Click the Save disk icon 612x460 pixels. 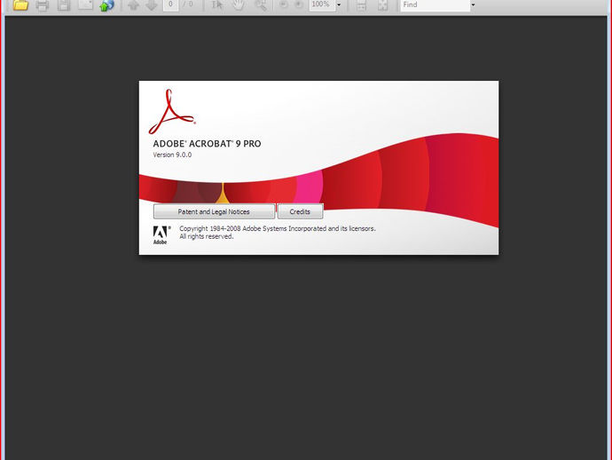pyautogui.click(x=64, y=4)
